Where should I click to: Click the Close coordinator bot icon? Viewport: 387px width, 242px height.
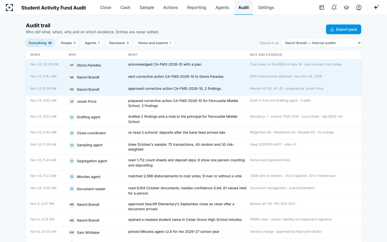[72, 133]
